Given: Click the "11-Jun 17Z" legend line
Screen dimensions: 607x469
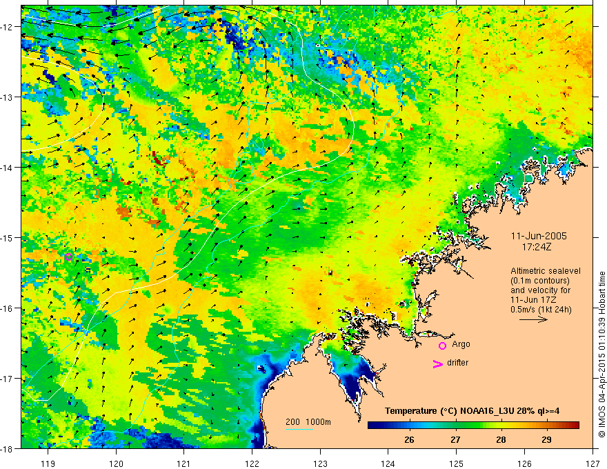Looking at the screenshot, I should (535, 300).
